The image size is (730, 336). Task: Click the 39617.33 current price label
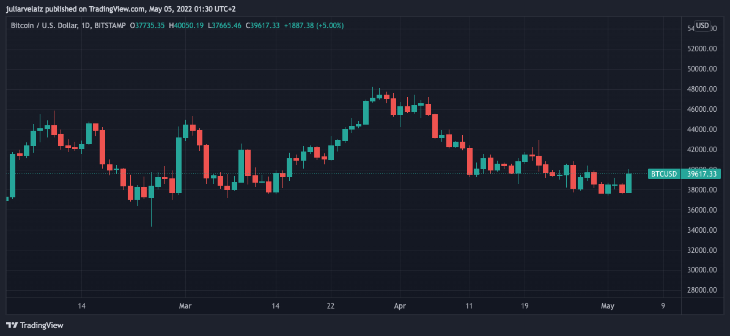701,174
